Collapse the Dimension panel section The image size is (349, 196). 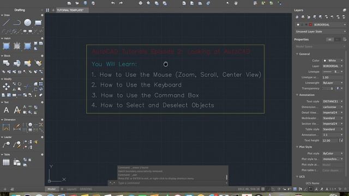coord(2,120)
